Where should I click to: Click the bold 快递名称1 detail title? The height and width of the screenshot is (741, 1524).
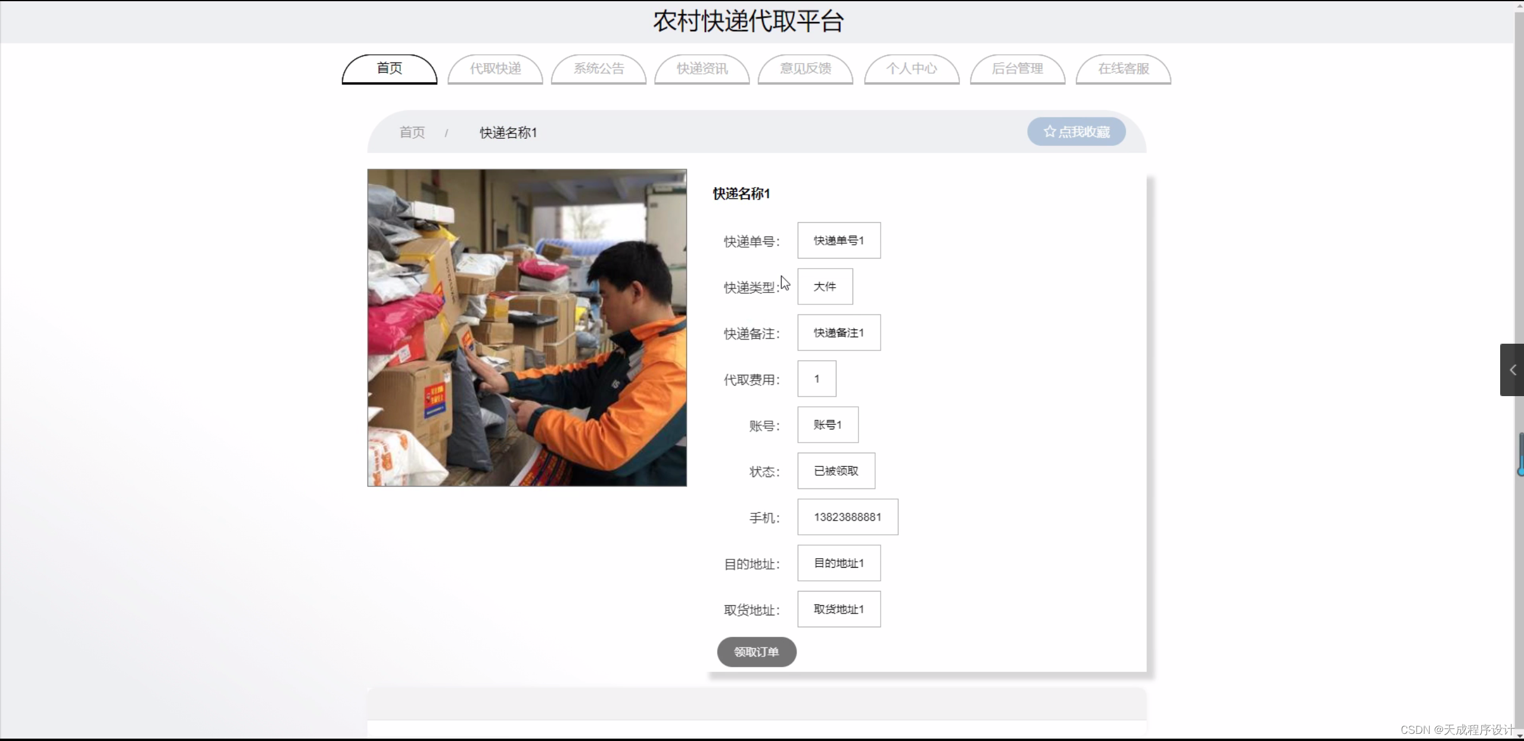pyautogui.click(x=741, y=194)
